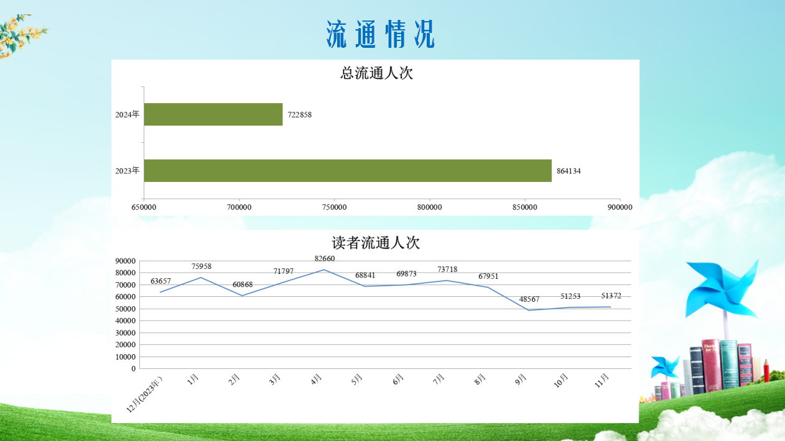Select the chart title 总流通人次
The image size is (785, 441).
click(x=377, y=73)
